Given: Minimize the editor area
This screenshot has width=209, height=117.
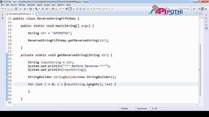Looking at the screenshot, I should tap(197, 14).
